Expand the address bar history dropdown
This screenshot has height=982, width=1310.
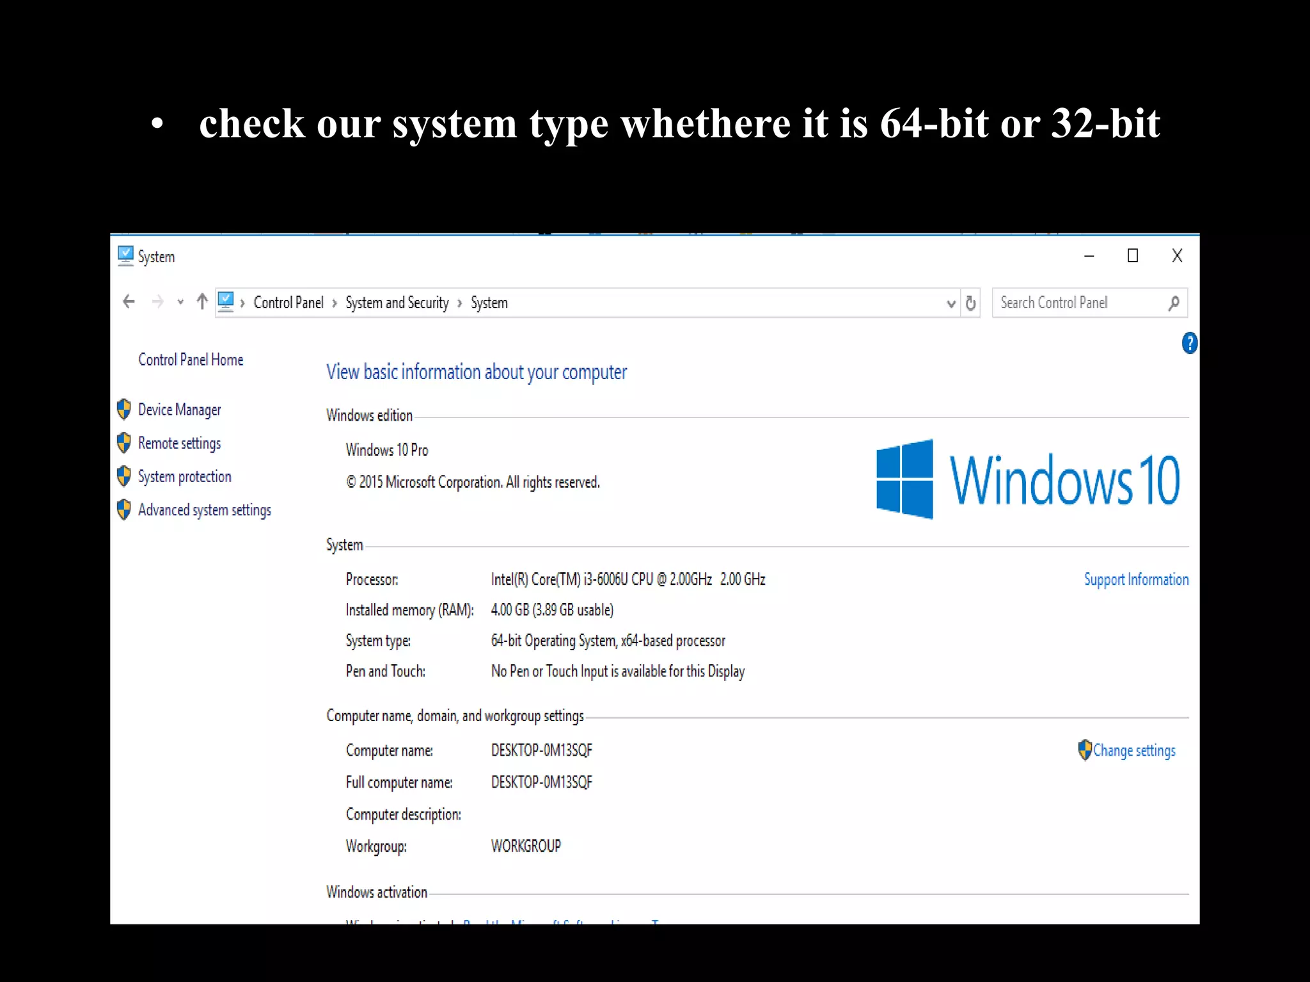[x=951, y=304]
